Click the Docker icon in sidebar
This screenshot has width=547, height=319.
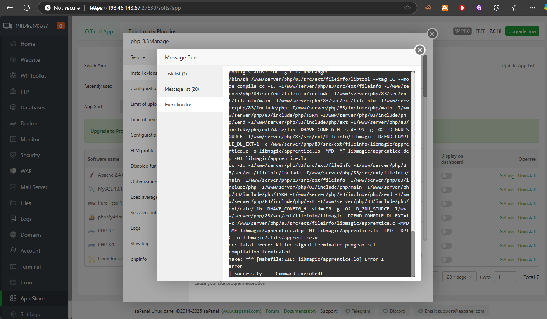14,123
